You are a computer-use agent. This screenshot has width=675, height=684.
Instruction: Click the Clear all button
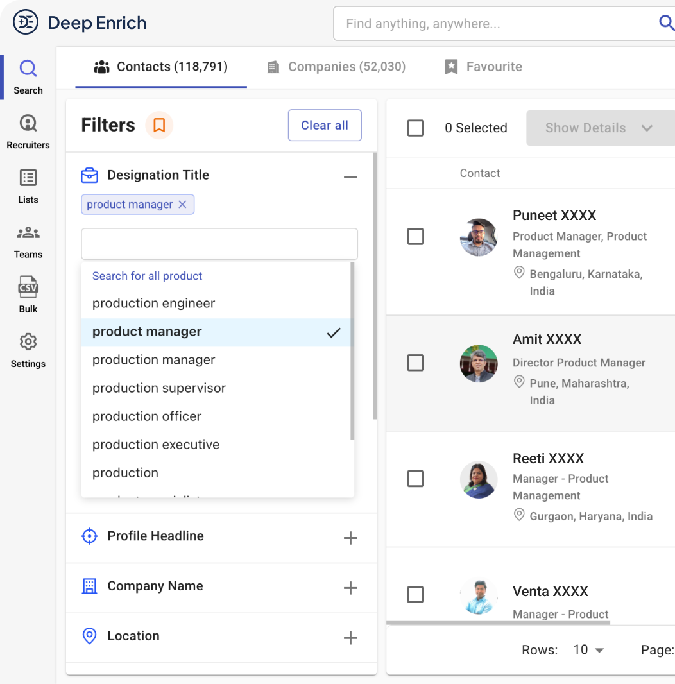[325, 125]
